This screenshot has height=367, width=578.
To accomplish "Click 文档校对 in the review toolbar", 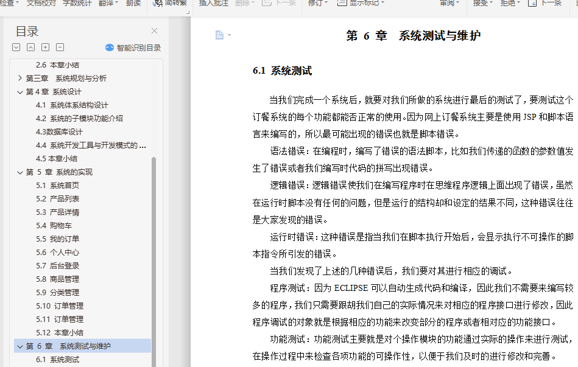I will (x=41, y=3).
